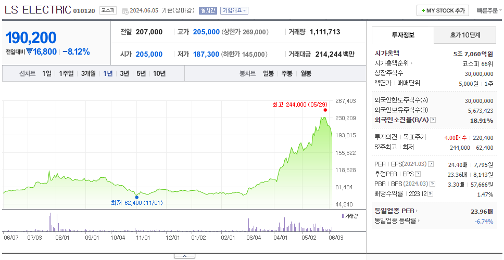This screenshot has width=504, height=260.
Task: Select the 10년 line chart period
Action: [159, 73]
